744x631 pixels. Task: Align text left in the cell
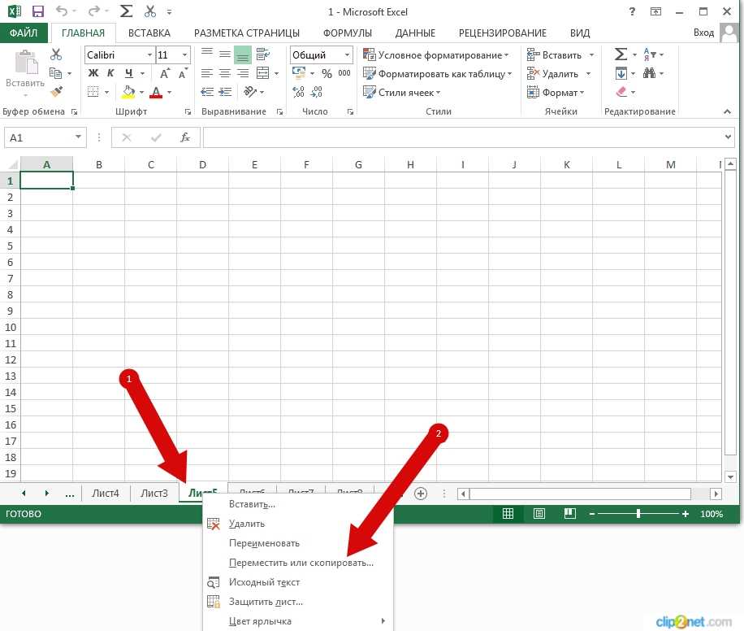[207, 73]
